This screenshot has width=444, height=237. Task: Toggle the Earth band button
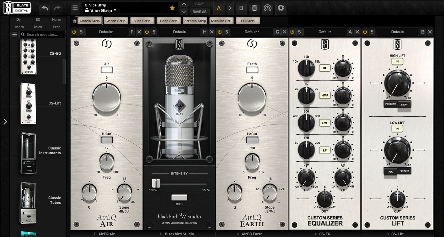coord(252,70)
